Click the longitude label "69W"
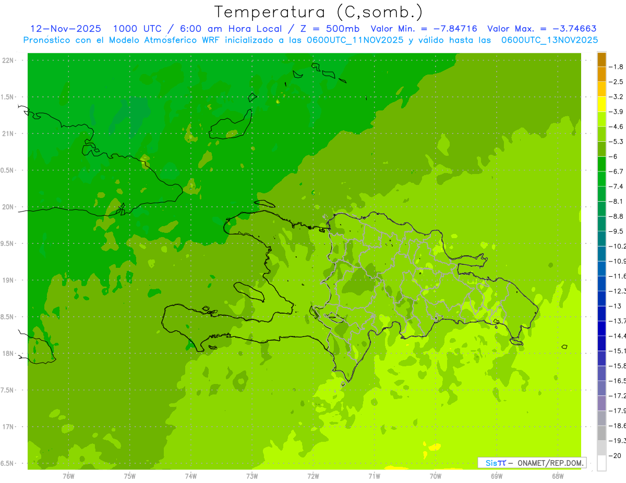Image resolution: width=626 pixels, height=483 pixels. pyautogui.click(x=496, y=476)
